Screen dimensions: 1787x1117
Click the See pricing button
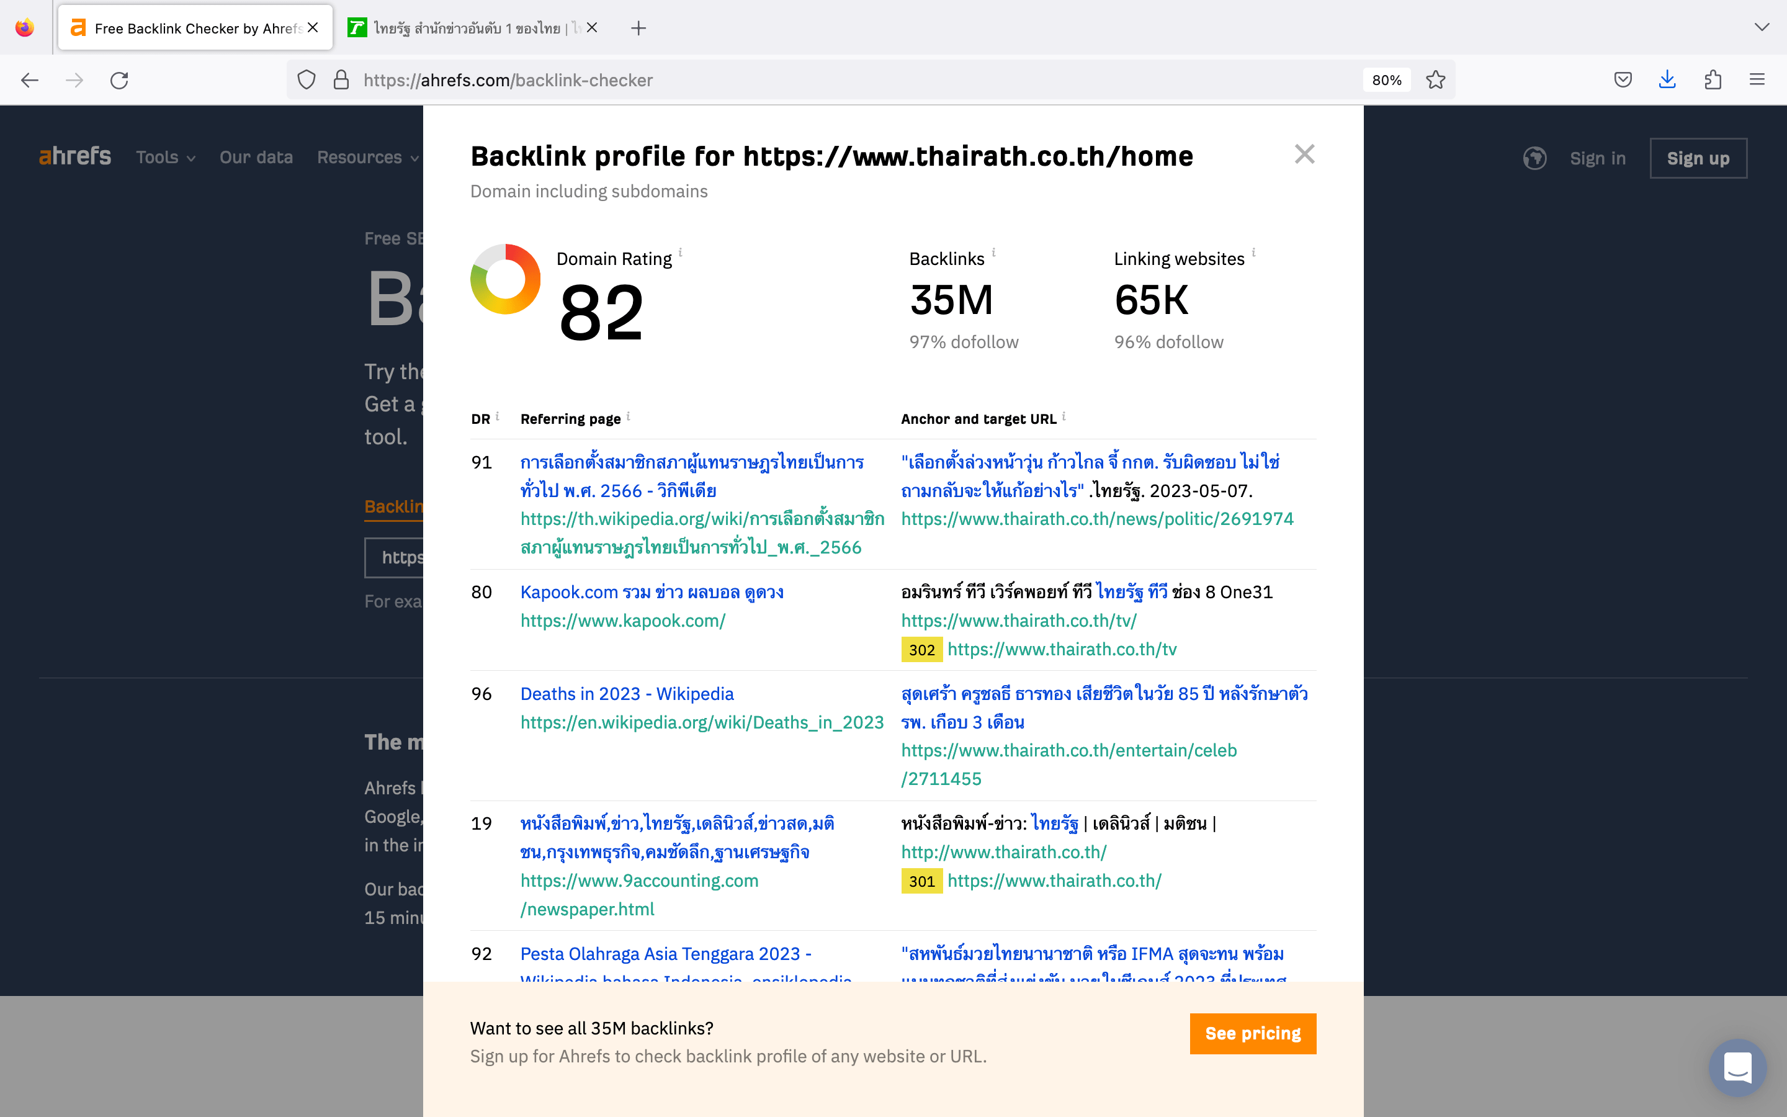tap(1252, 1033)
